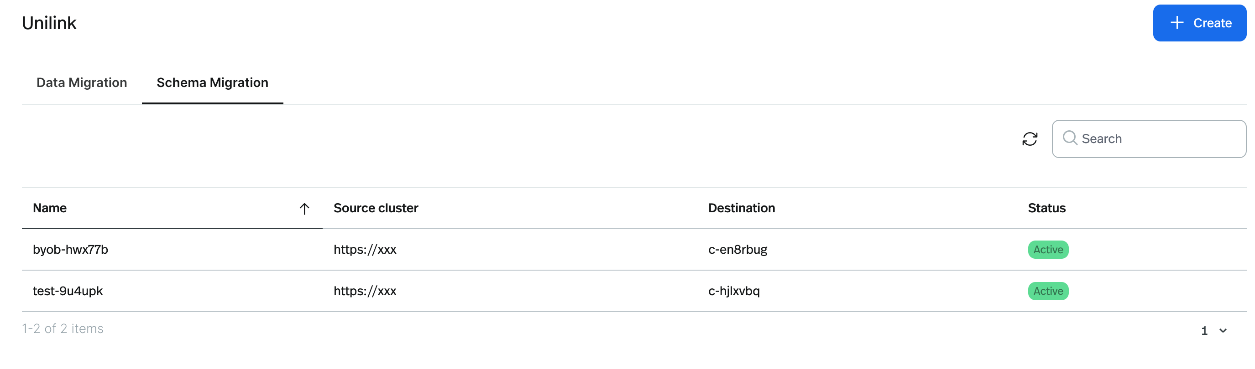Click the Create button
1255x369 pixels.
(x=1199, y=22)
